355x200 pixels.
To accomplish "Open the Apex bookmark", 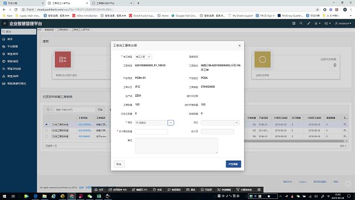I will (7, 16).
